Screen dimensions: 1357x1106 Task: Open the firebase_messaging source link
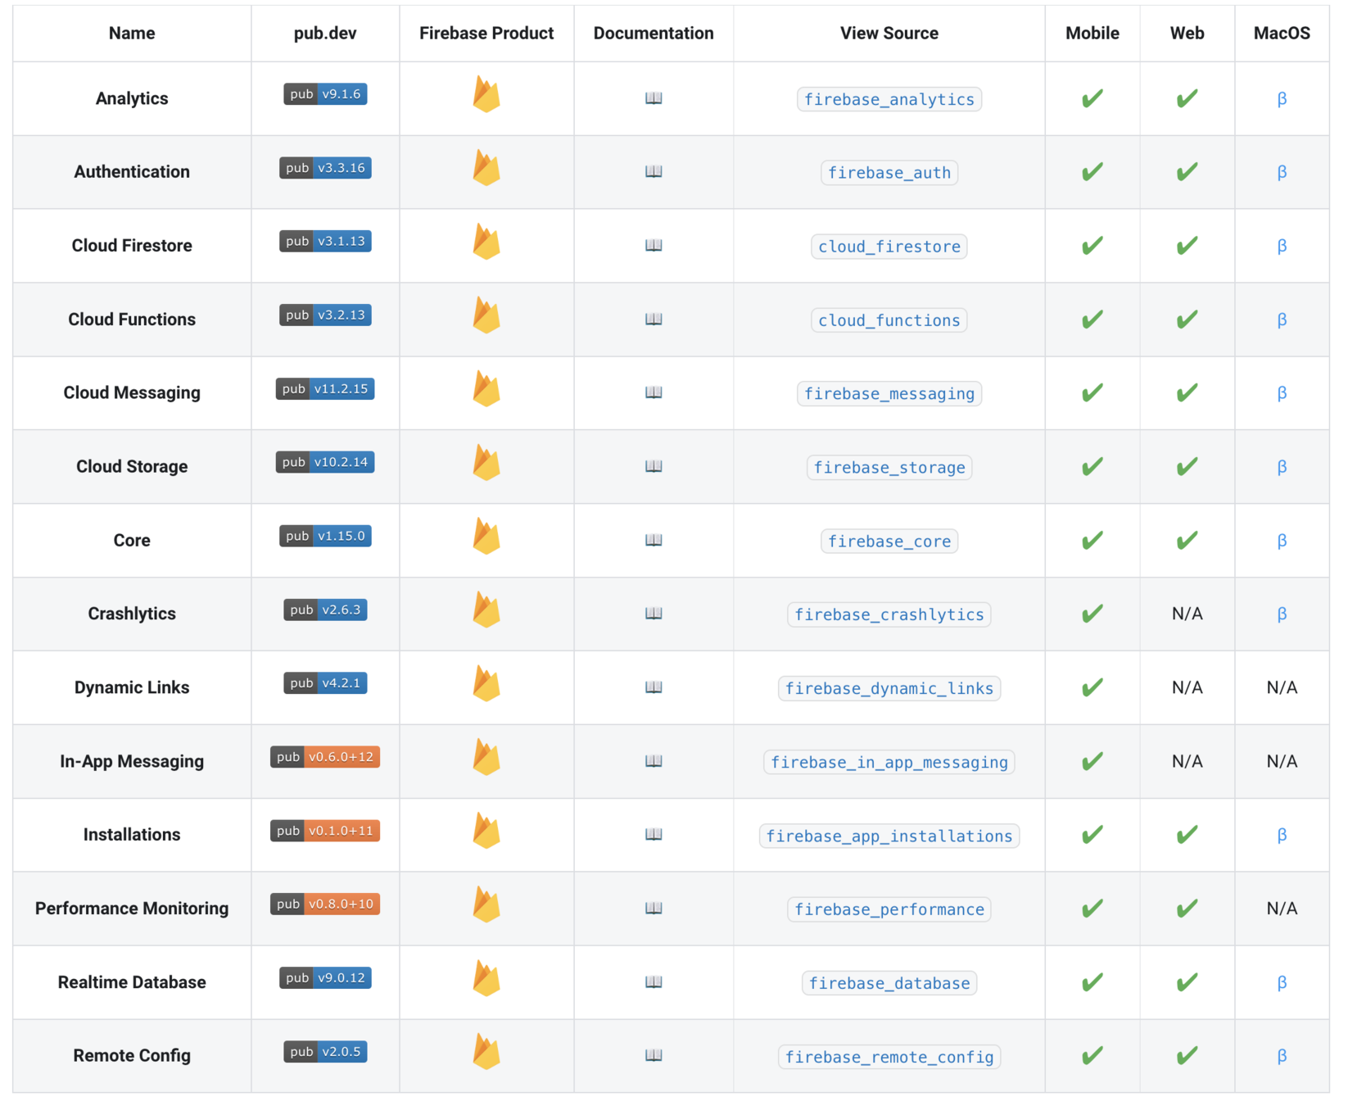click(x=889, y=393)
